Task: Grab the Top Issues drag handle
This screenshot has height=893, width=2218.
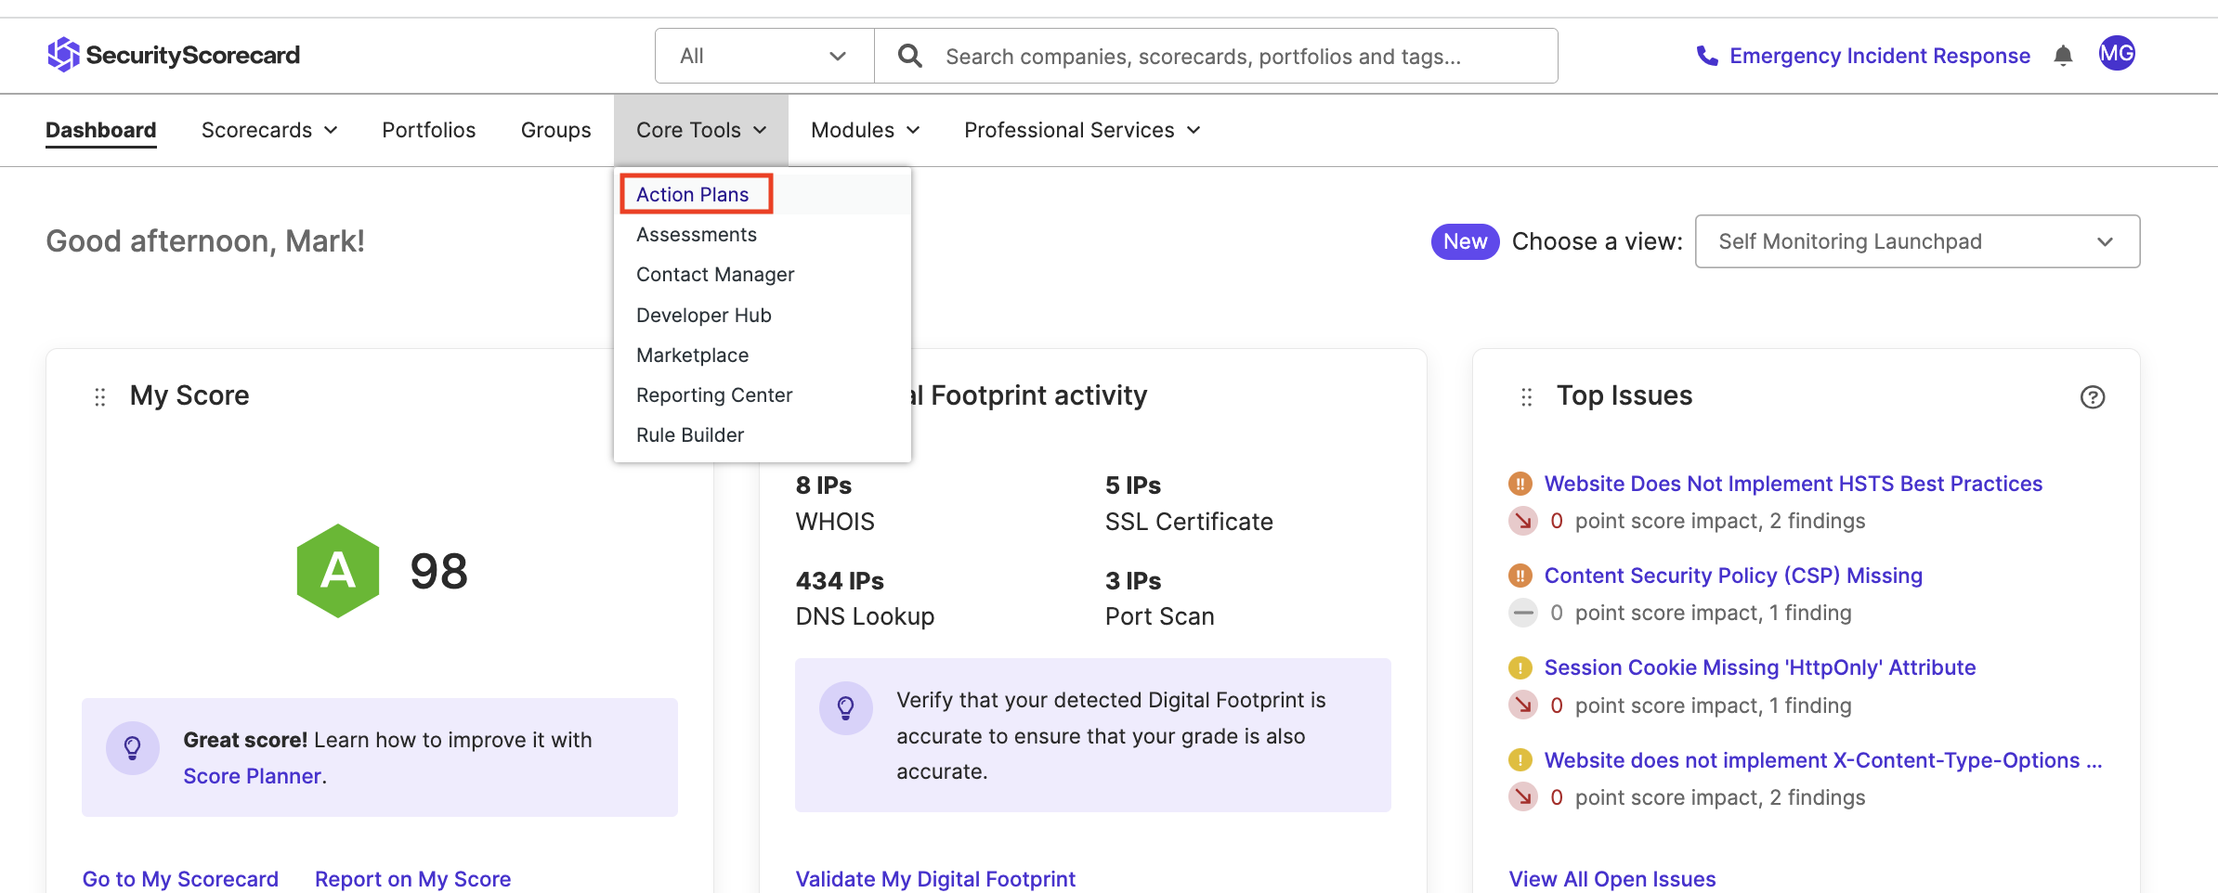Action: [x=1526, y=397]
